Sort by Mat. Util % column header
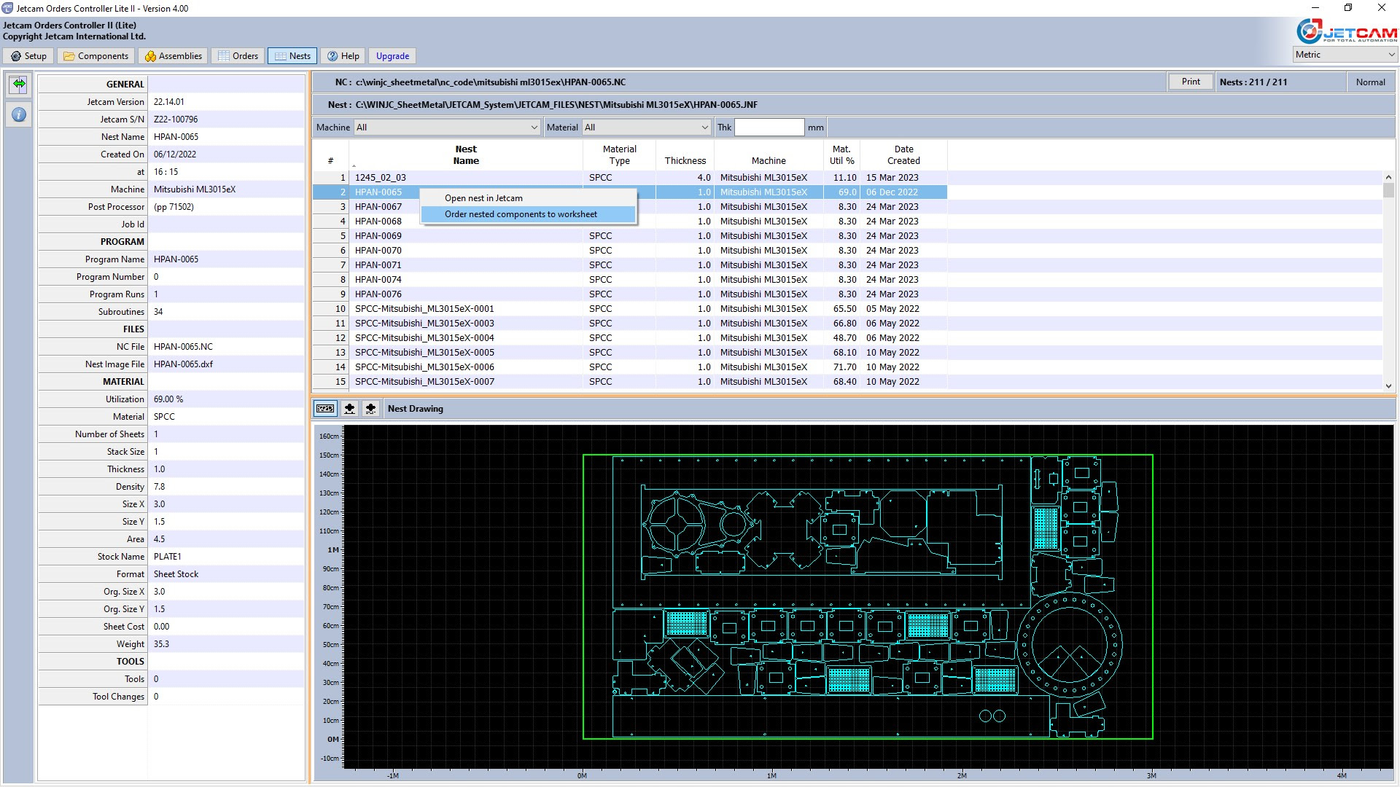The height and width of the screenshot is (787, 1400). click(841, 155)
